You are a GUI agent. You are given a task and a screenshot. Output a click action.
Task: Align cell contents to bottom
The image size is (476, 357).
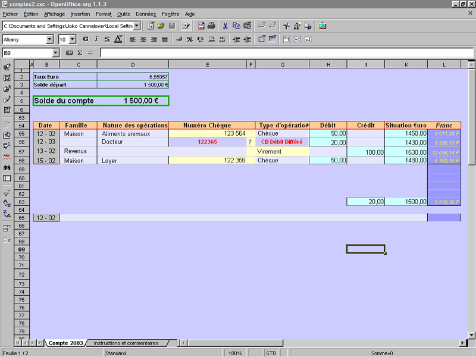(308, 39)
